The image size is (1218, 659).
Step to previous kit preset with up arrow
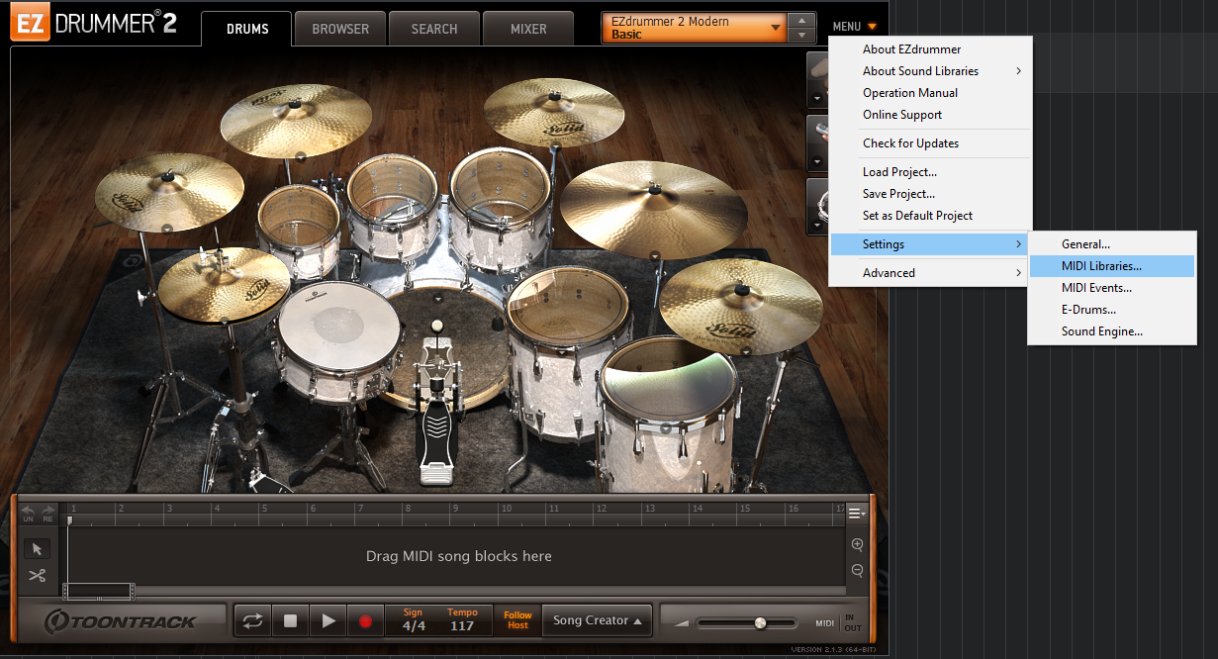[x=802, y=21]
